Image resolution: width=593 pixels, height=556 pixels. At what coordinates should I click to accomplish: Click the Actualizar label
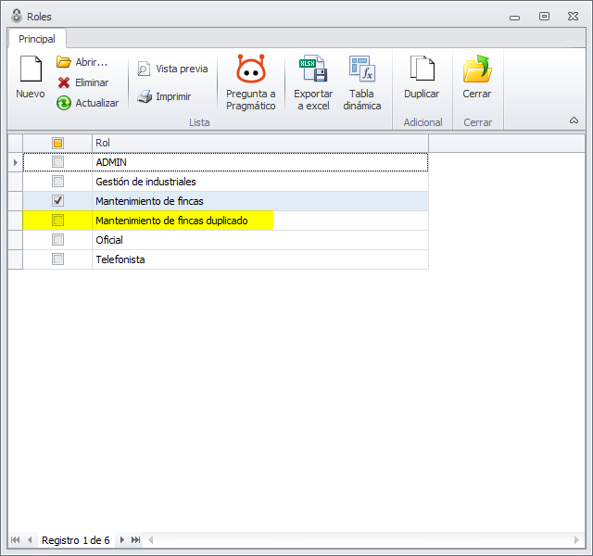(96, 103)
